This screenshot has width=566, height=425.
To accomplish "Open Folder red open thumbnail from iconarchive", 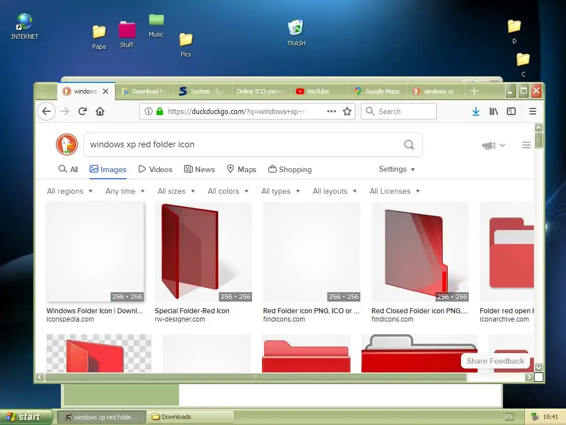I will 507,252.
